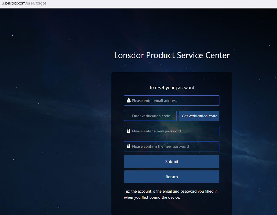This screenshot has height=215, width=277.
Task: Select the 'Please confirm the new password' field
Action: 175,146
